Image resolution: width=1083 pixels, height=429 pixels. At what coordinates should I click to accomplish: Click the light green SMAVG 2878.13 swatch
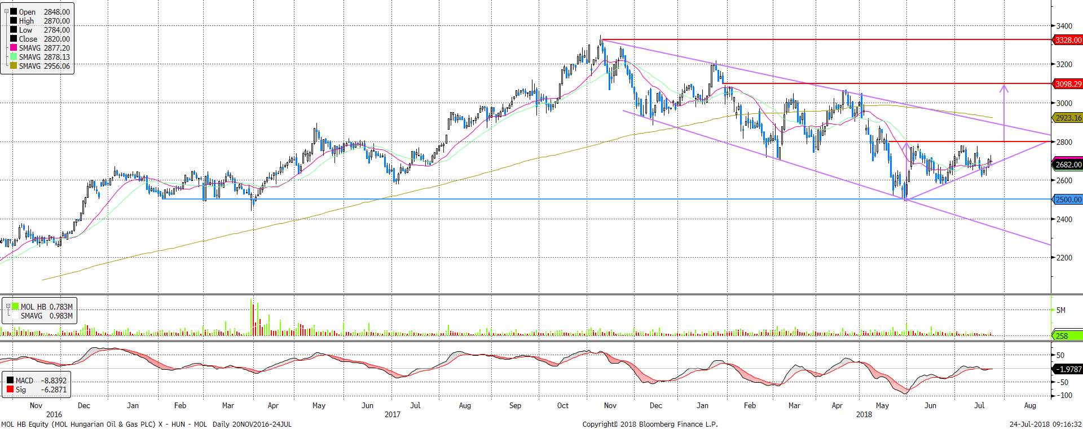click(14, 56)
